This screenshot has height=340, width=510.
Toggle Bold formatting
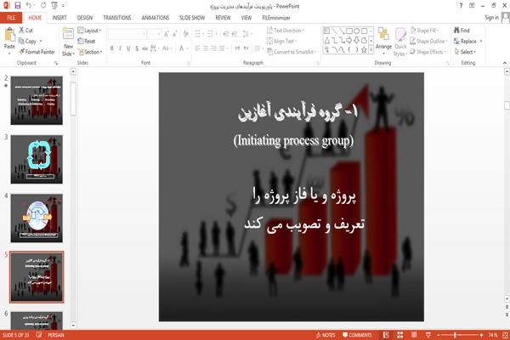tap(112, 48)
